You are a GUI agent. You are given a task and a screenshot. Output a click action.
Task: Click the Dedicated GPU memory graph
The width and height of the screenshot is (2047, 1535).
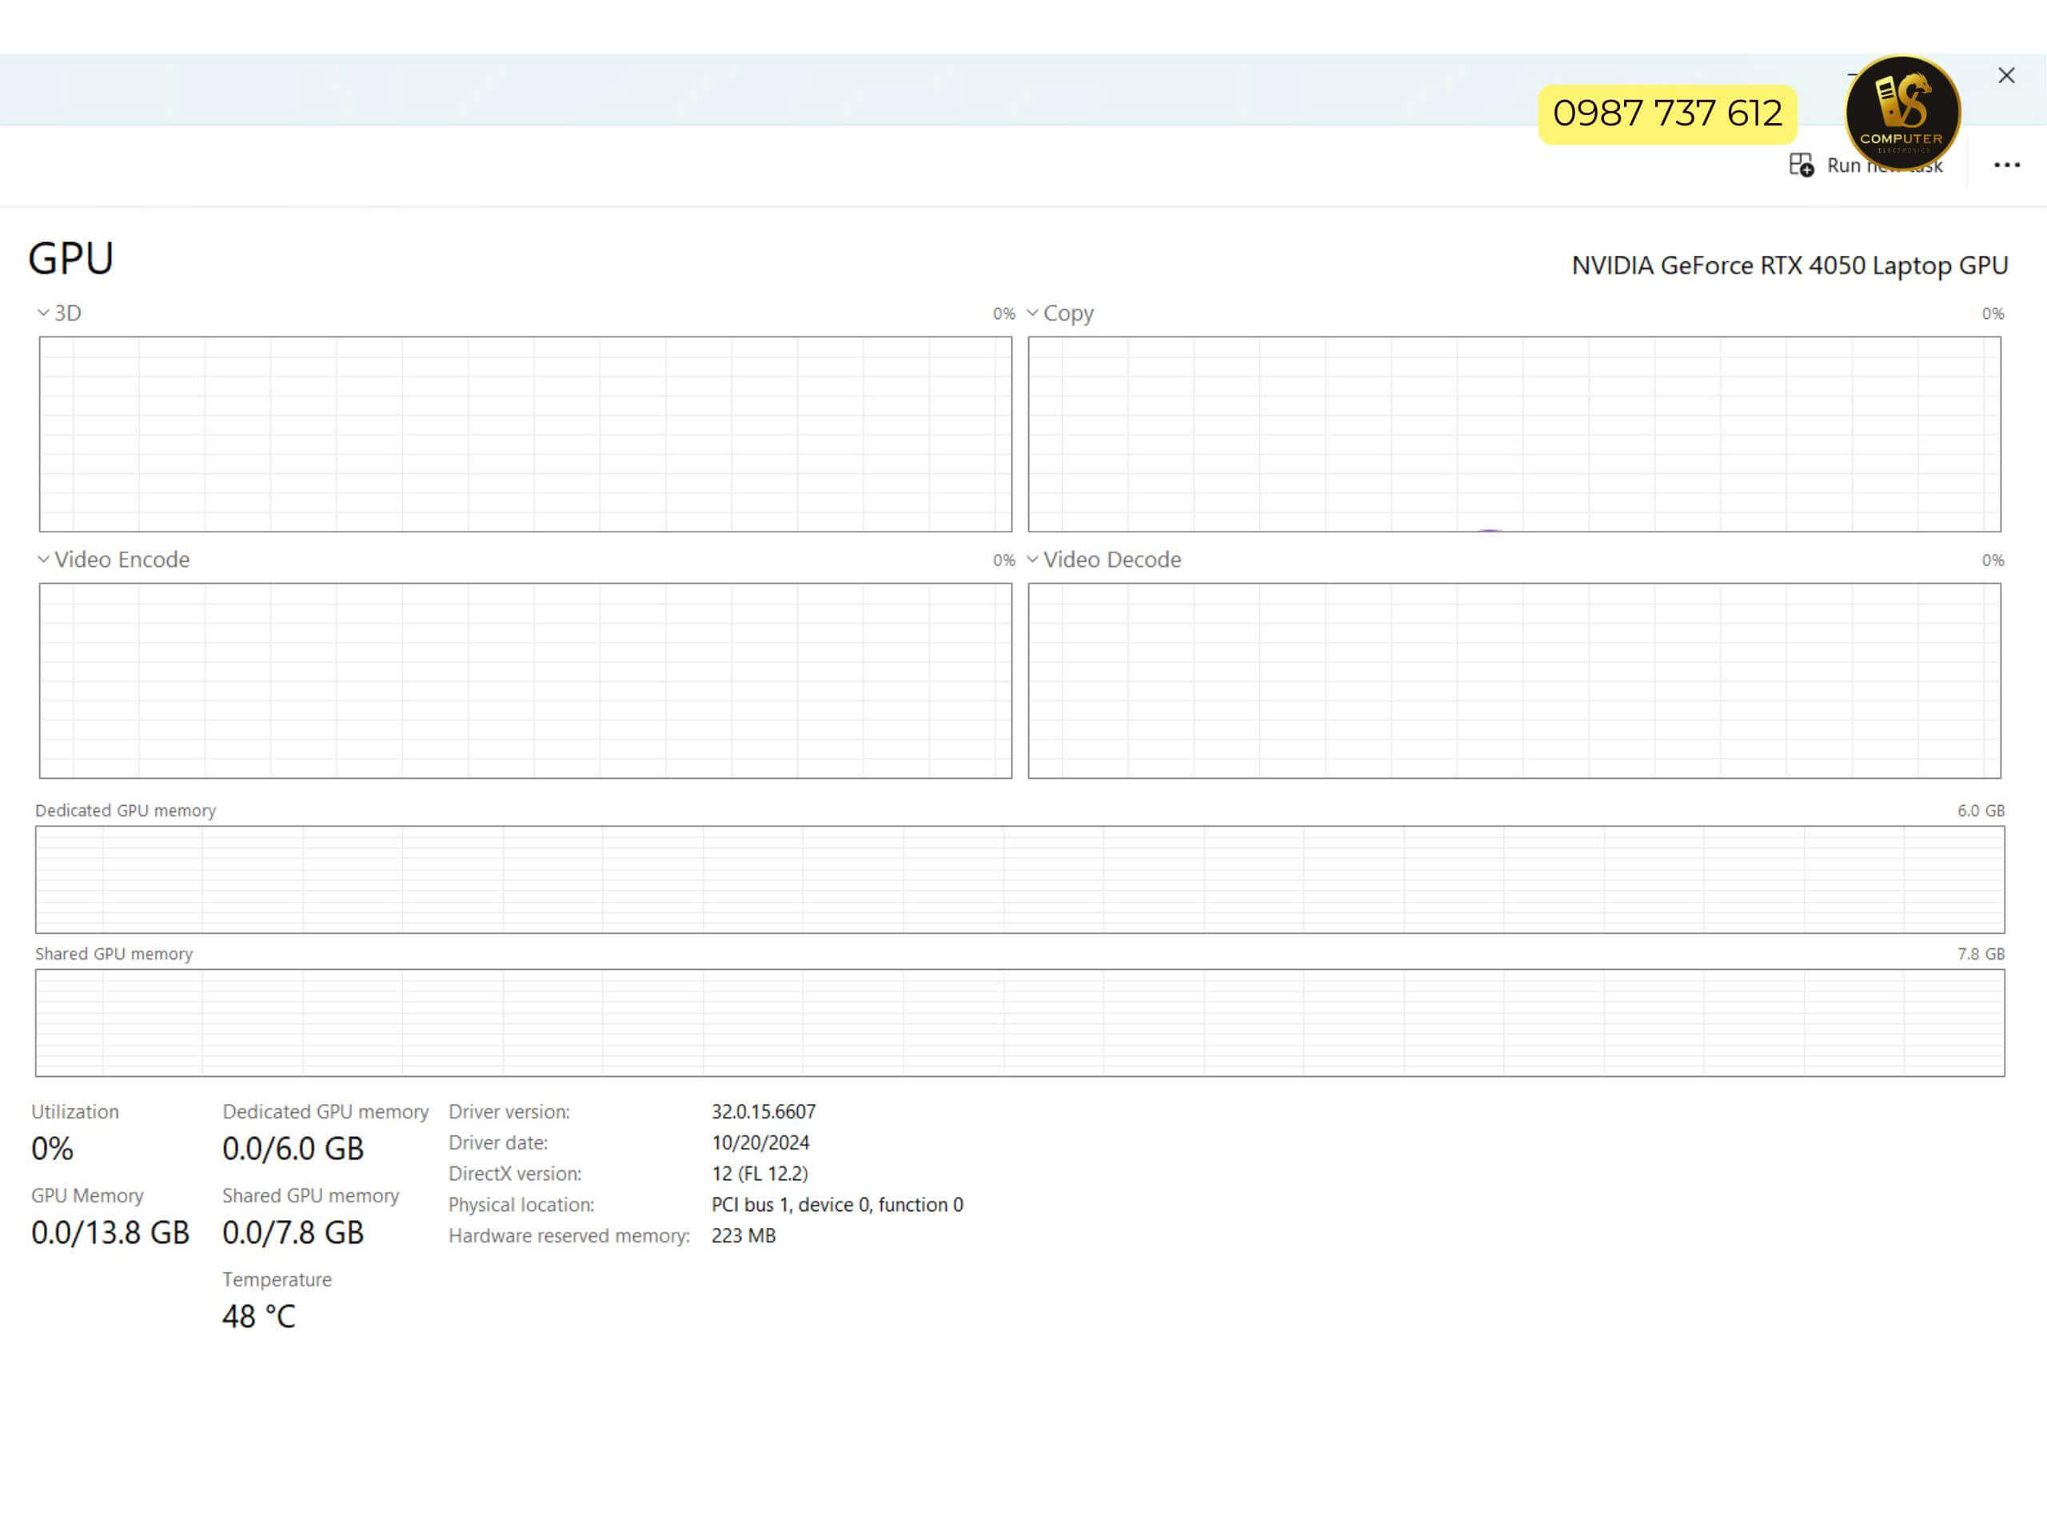click(1020, 879)
